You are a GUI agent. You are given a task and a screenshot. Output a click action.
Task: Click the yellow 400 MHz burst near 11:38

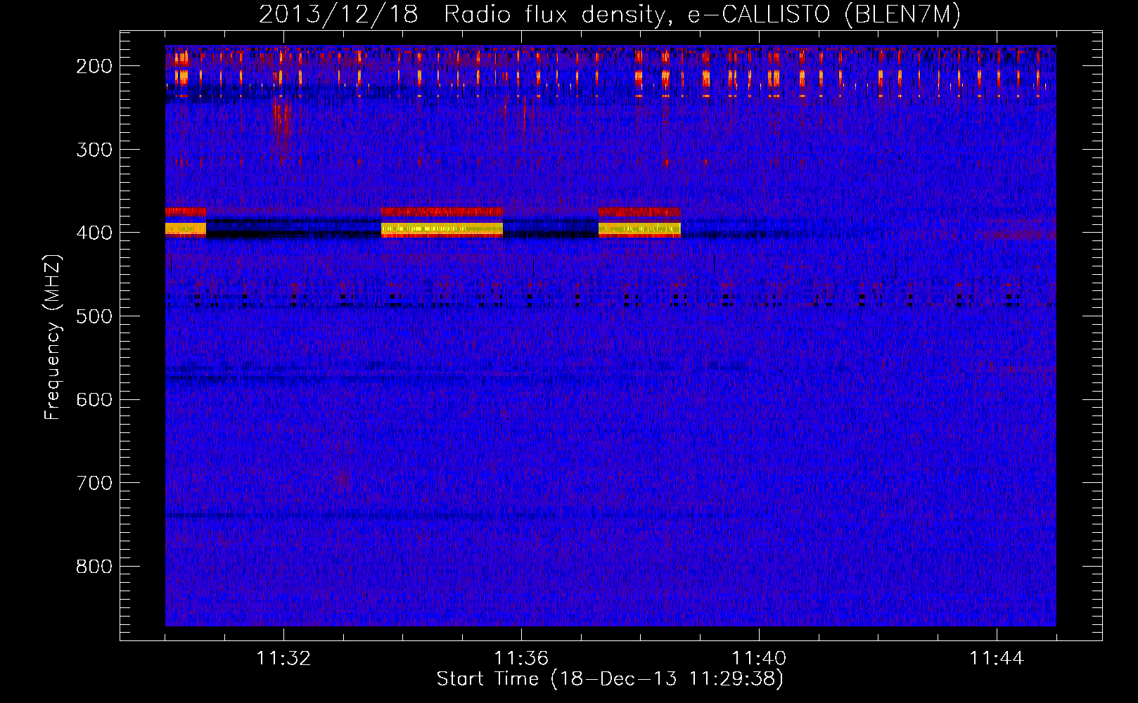click(x=639, y=228)
